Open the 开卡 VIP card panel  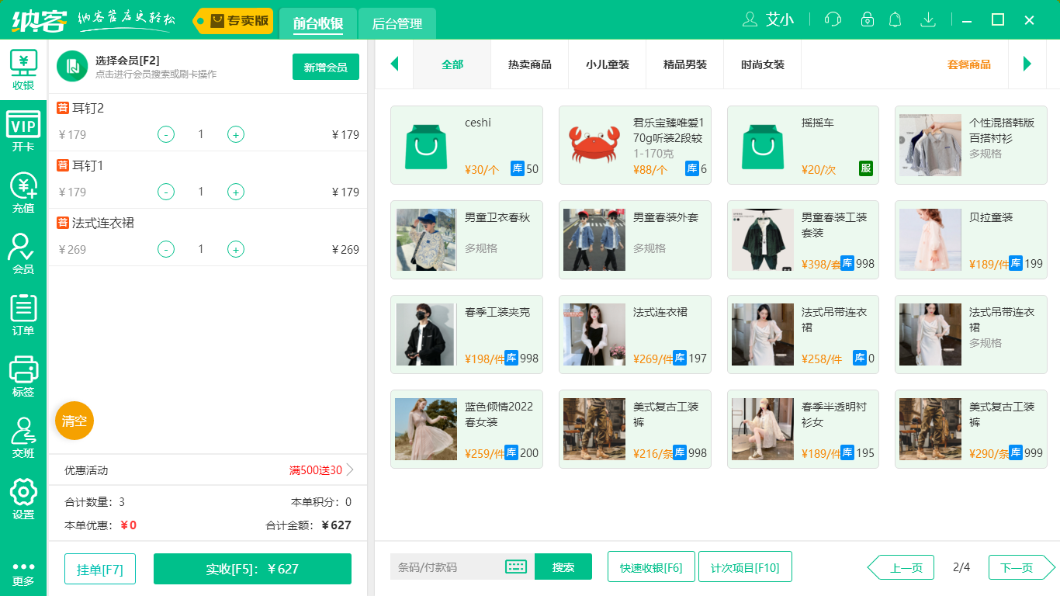(x=23, y=131)
